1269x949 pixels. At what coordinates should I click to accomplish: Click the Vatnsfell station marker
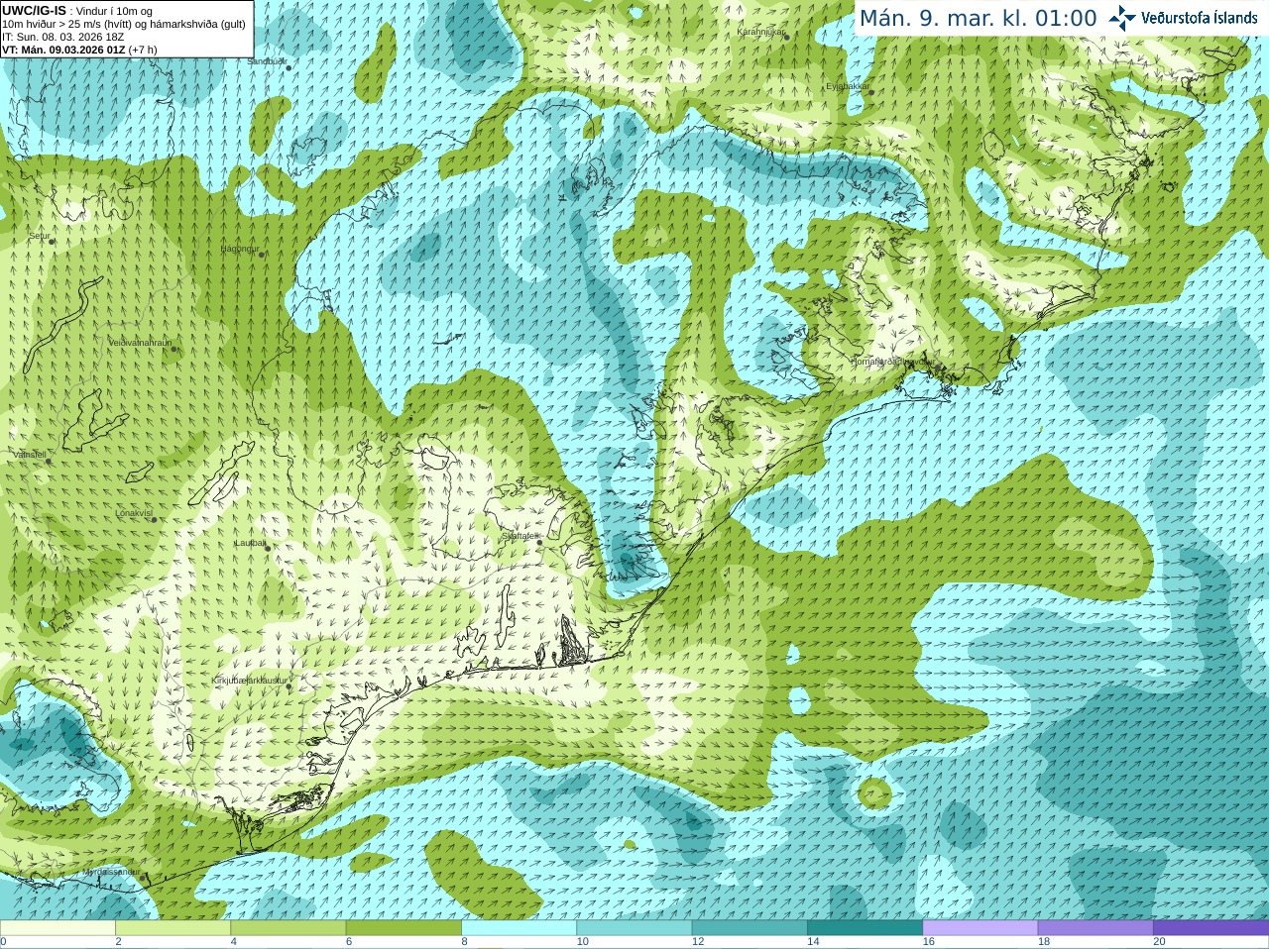click(48, 462)
